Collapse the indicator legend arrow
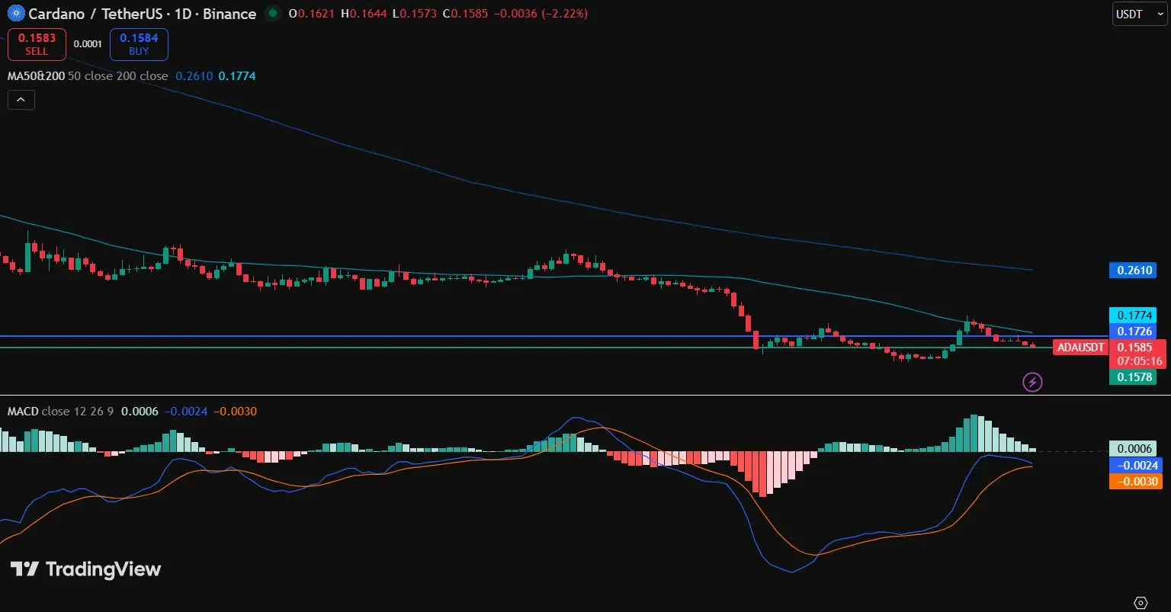This screenshot has height=612, width=1171. (x=21, y=99)
